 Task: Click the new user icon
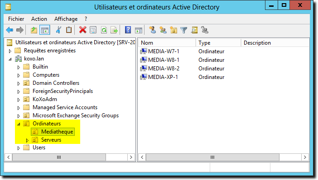click(x=153, y=30)
